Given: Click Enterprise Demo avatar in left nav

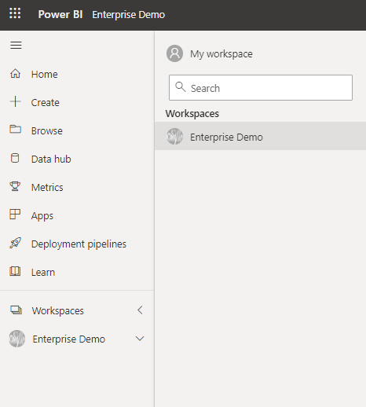Looking at the screenshot, I should coord(17,339).
